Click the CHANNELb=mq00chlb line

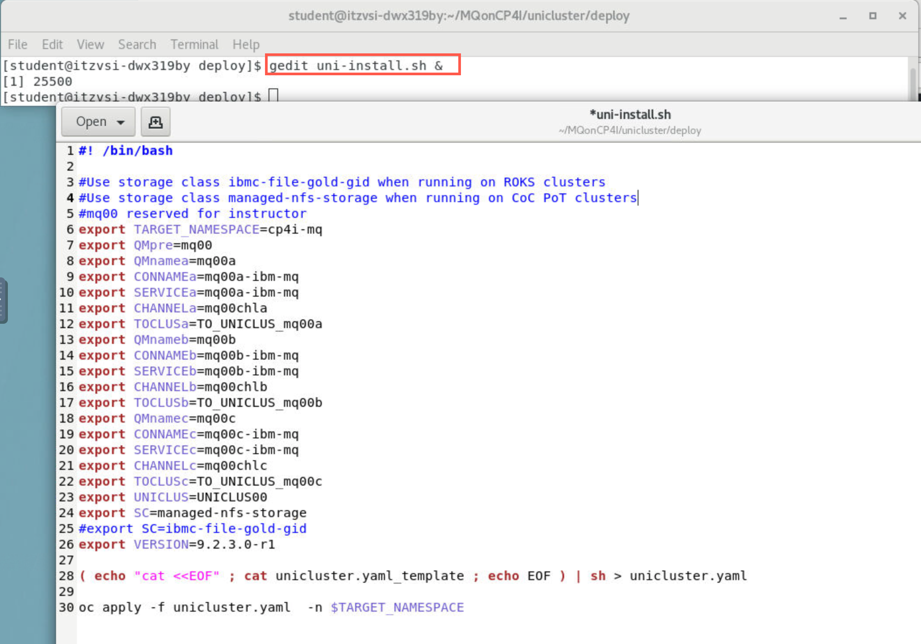(x=173, y=387)
